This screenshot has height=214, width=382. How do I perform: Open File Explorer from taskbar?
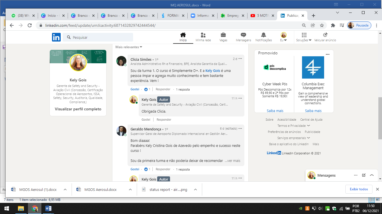pos(21,208)
